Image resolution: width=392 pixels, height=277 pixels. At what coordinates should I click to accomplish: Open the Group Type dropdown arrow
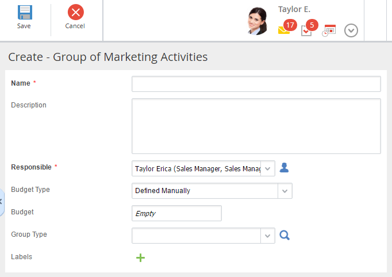268,236
